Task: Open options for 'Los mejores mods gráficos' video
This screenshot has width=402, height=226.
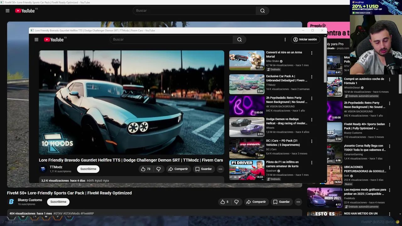Action: click(x=389, y=190)
